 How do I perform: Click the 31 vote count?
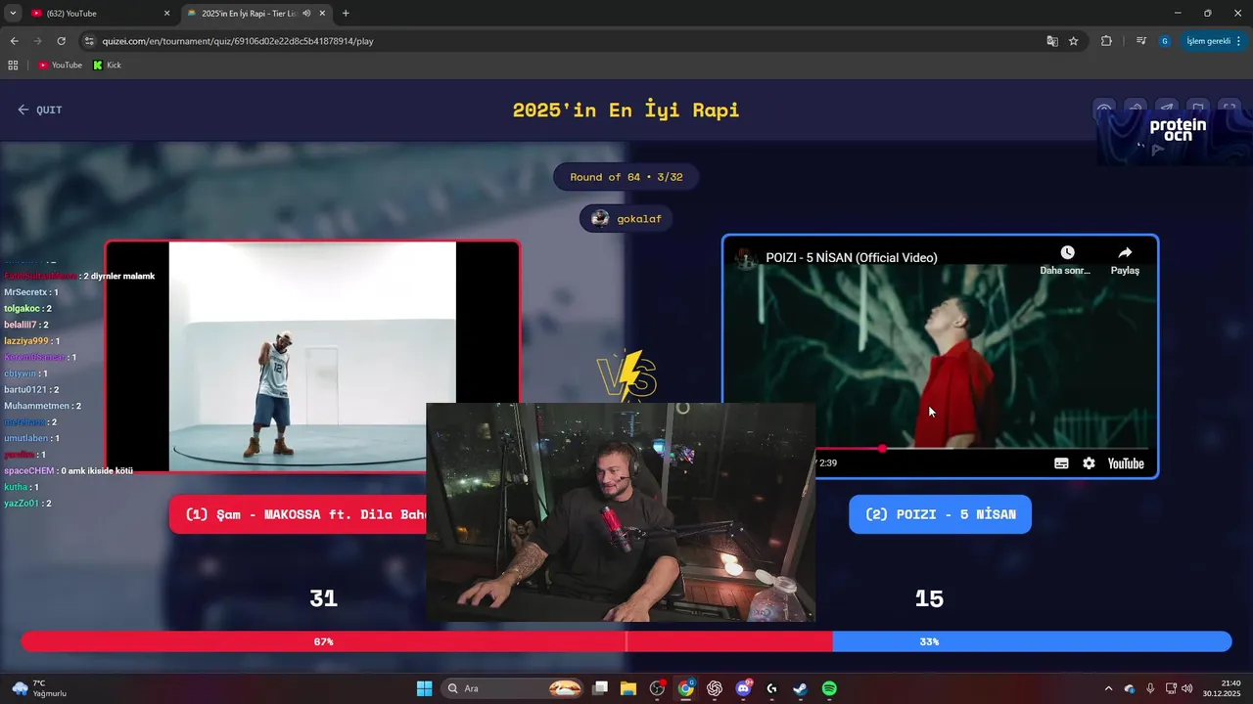click(x=323, y=598)
